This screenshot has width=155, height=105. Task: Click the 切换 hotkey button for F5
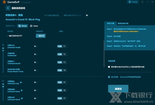(60, 82)
